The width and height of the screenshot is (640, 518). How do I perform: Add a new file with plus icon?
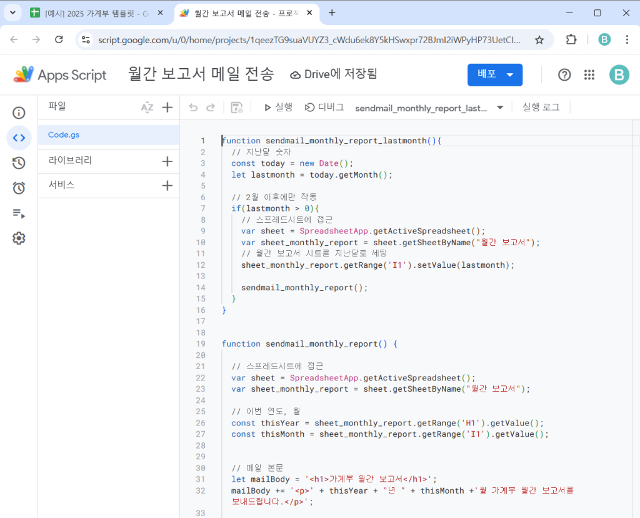point(167,108)
